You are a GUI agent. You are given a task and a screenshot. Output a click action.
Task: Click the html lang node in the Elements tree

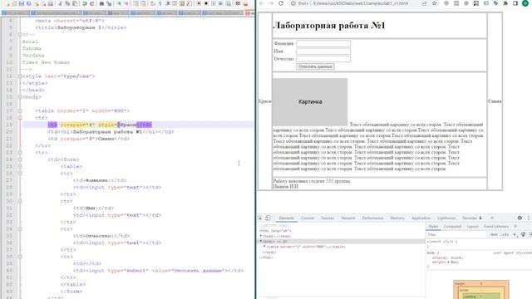pos(275,231)
